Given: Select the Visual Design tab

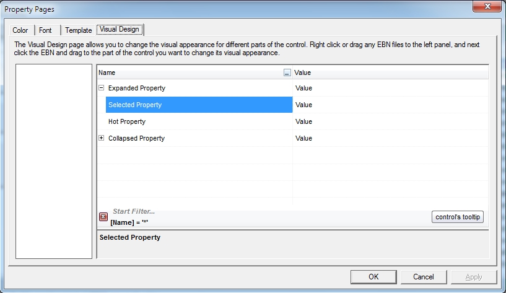Looking at the screenshot, I should pos(121,30).
